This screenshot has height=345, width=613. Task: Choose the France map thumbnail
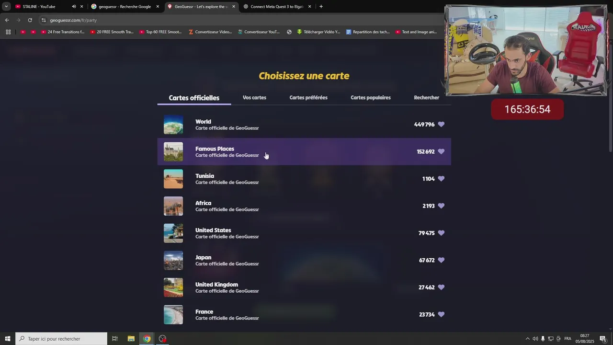coord(173,314)
